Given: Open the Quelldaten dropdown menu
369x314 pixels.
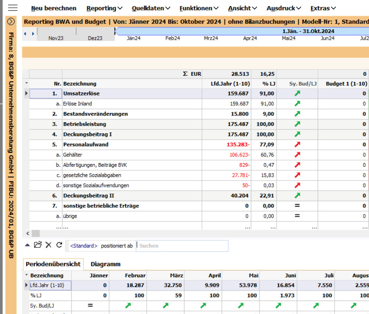Looking at the screenshot, I should [x=151, y=8].
